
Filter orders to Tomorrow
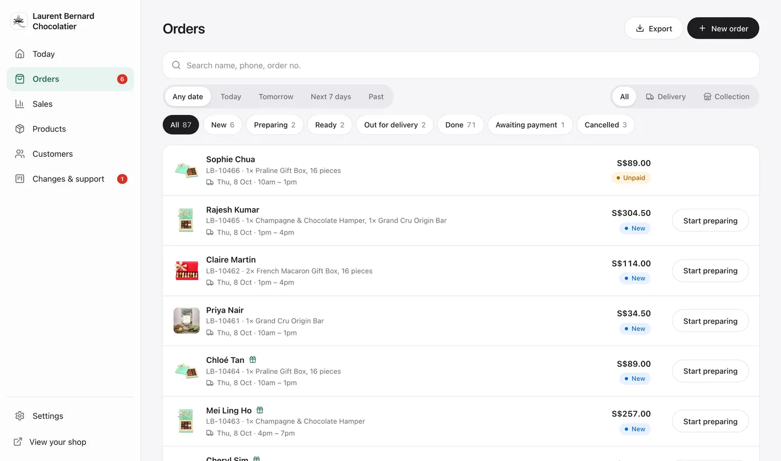[x=276, y=97]
